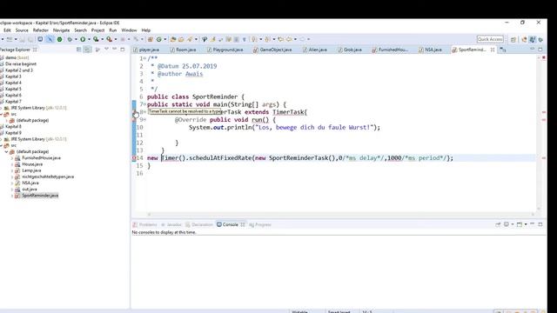Click the Open Task folder icon
Screen dimensions: 557x313
[181, 39]
